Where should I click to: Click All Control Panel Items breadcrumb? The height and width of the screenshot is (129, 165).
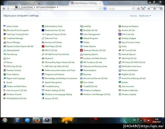tap(46, 7)
